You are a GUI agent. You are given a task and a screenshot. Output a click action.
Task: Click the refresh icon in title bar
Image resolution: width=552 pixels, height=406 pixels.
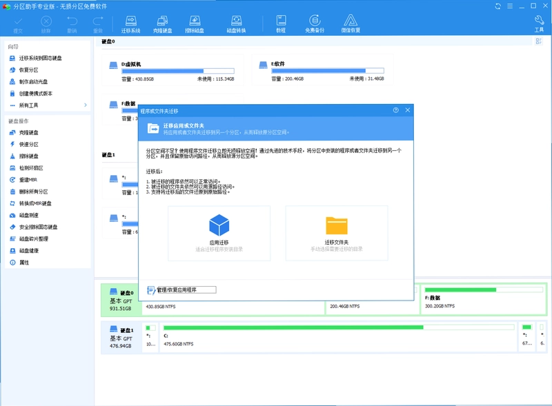point(497,6)
